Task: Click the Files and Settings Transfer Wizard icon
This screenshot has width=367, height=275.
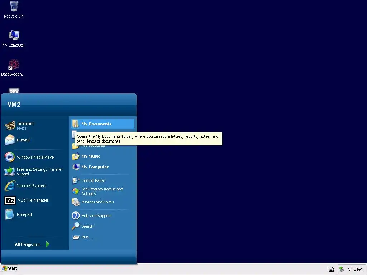Action: pos(10,172)
